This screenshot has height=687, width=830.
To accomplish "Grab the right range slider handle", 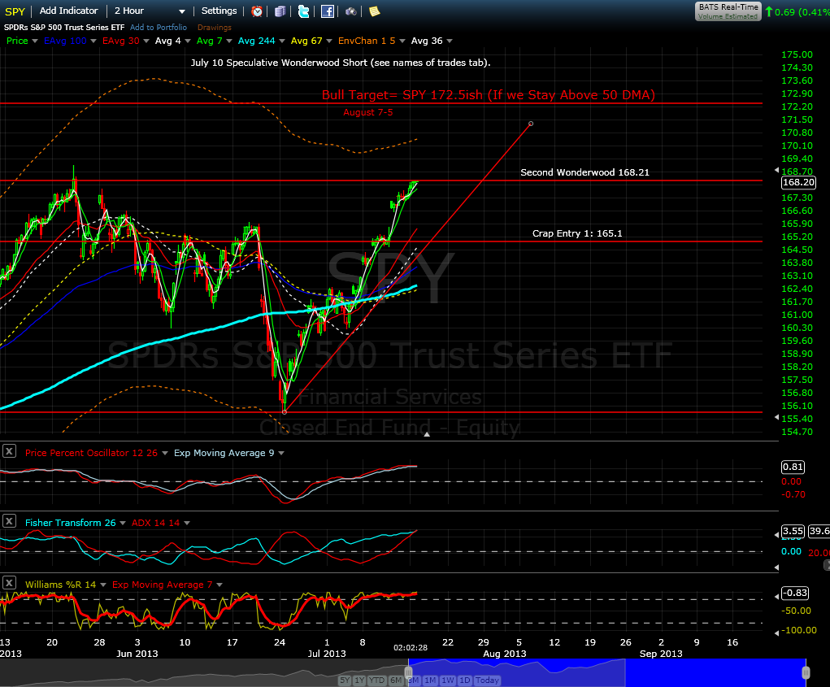I will 806,672.
